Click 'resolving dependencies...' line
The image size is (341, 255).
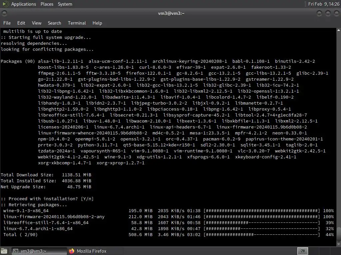pos(34,43)
